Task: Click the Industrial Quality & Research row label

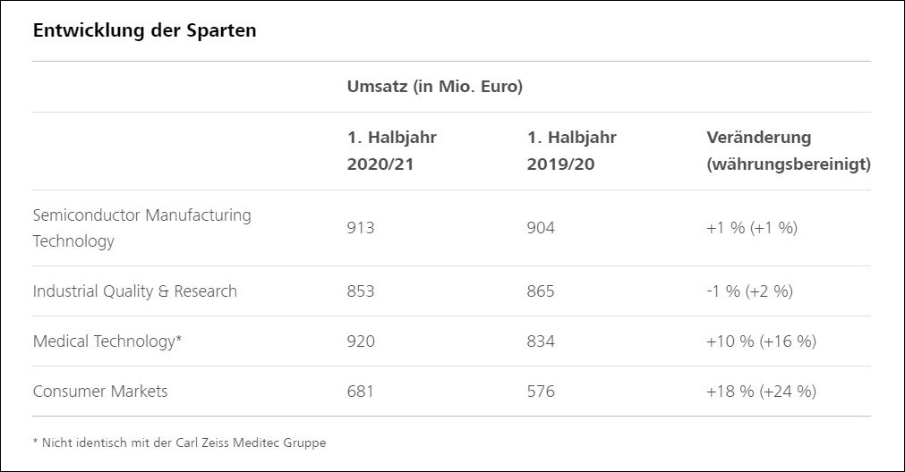Action: click(134, 291)
